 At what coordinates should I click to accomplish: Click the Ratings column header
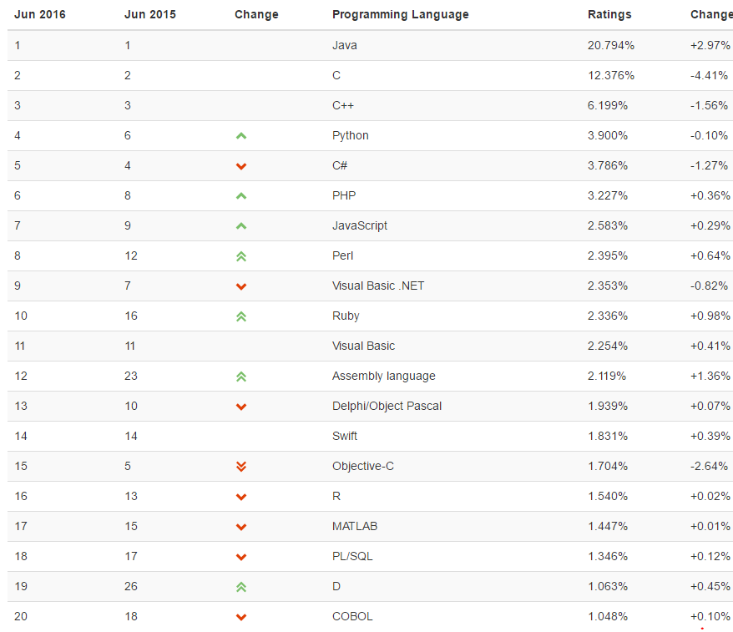tap(609, 14)
